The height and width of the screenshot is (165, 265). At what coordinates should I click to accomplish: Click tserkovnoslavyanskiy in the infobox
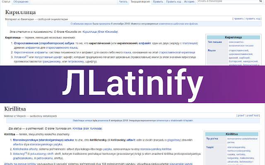coord(239,151)
